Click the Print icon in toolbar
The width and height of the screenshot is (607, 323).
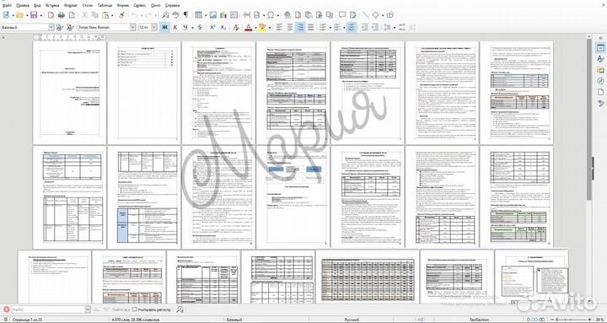pos(62,15)
